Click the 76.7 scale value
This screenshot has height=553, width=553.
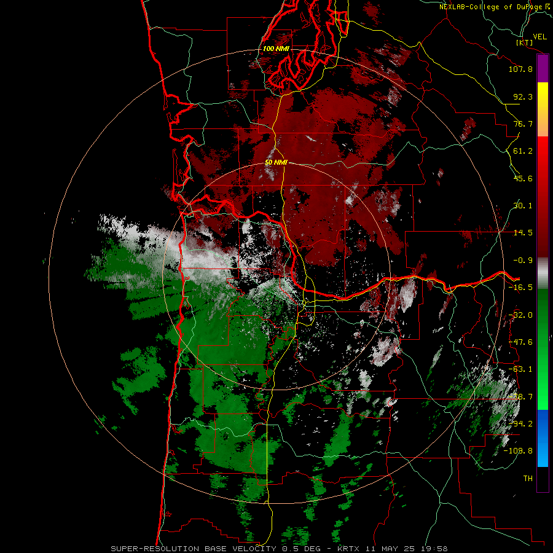pos(523,124)
